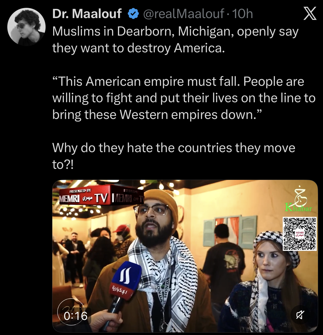
Task: Open Dr. Maalouf's profile picture
Action: click(x=26, y=26)
